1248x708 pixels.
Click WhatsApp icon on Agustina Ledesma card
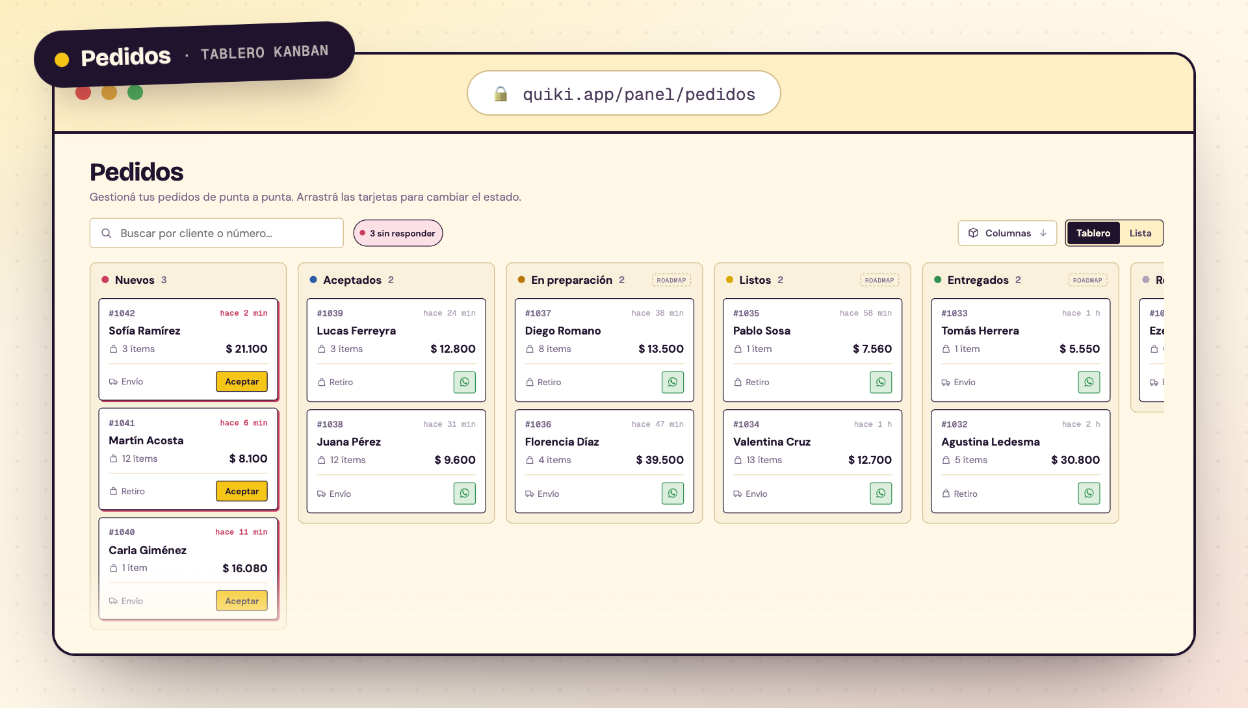coord(1089,494)
